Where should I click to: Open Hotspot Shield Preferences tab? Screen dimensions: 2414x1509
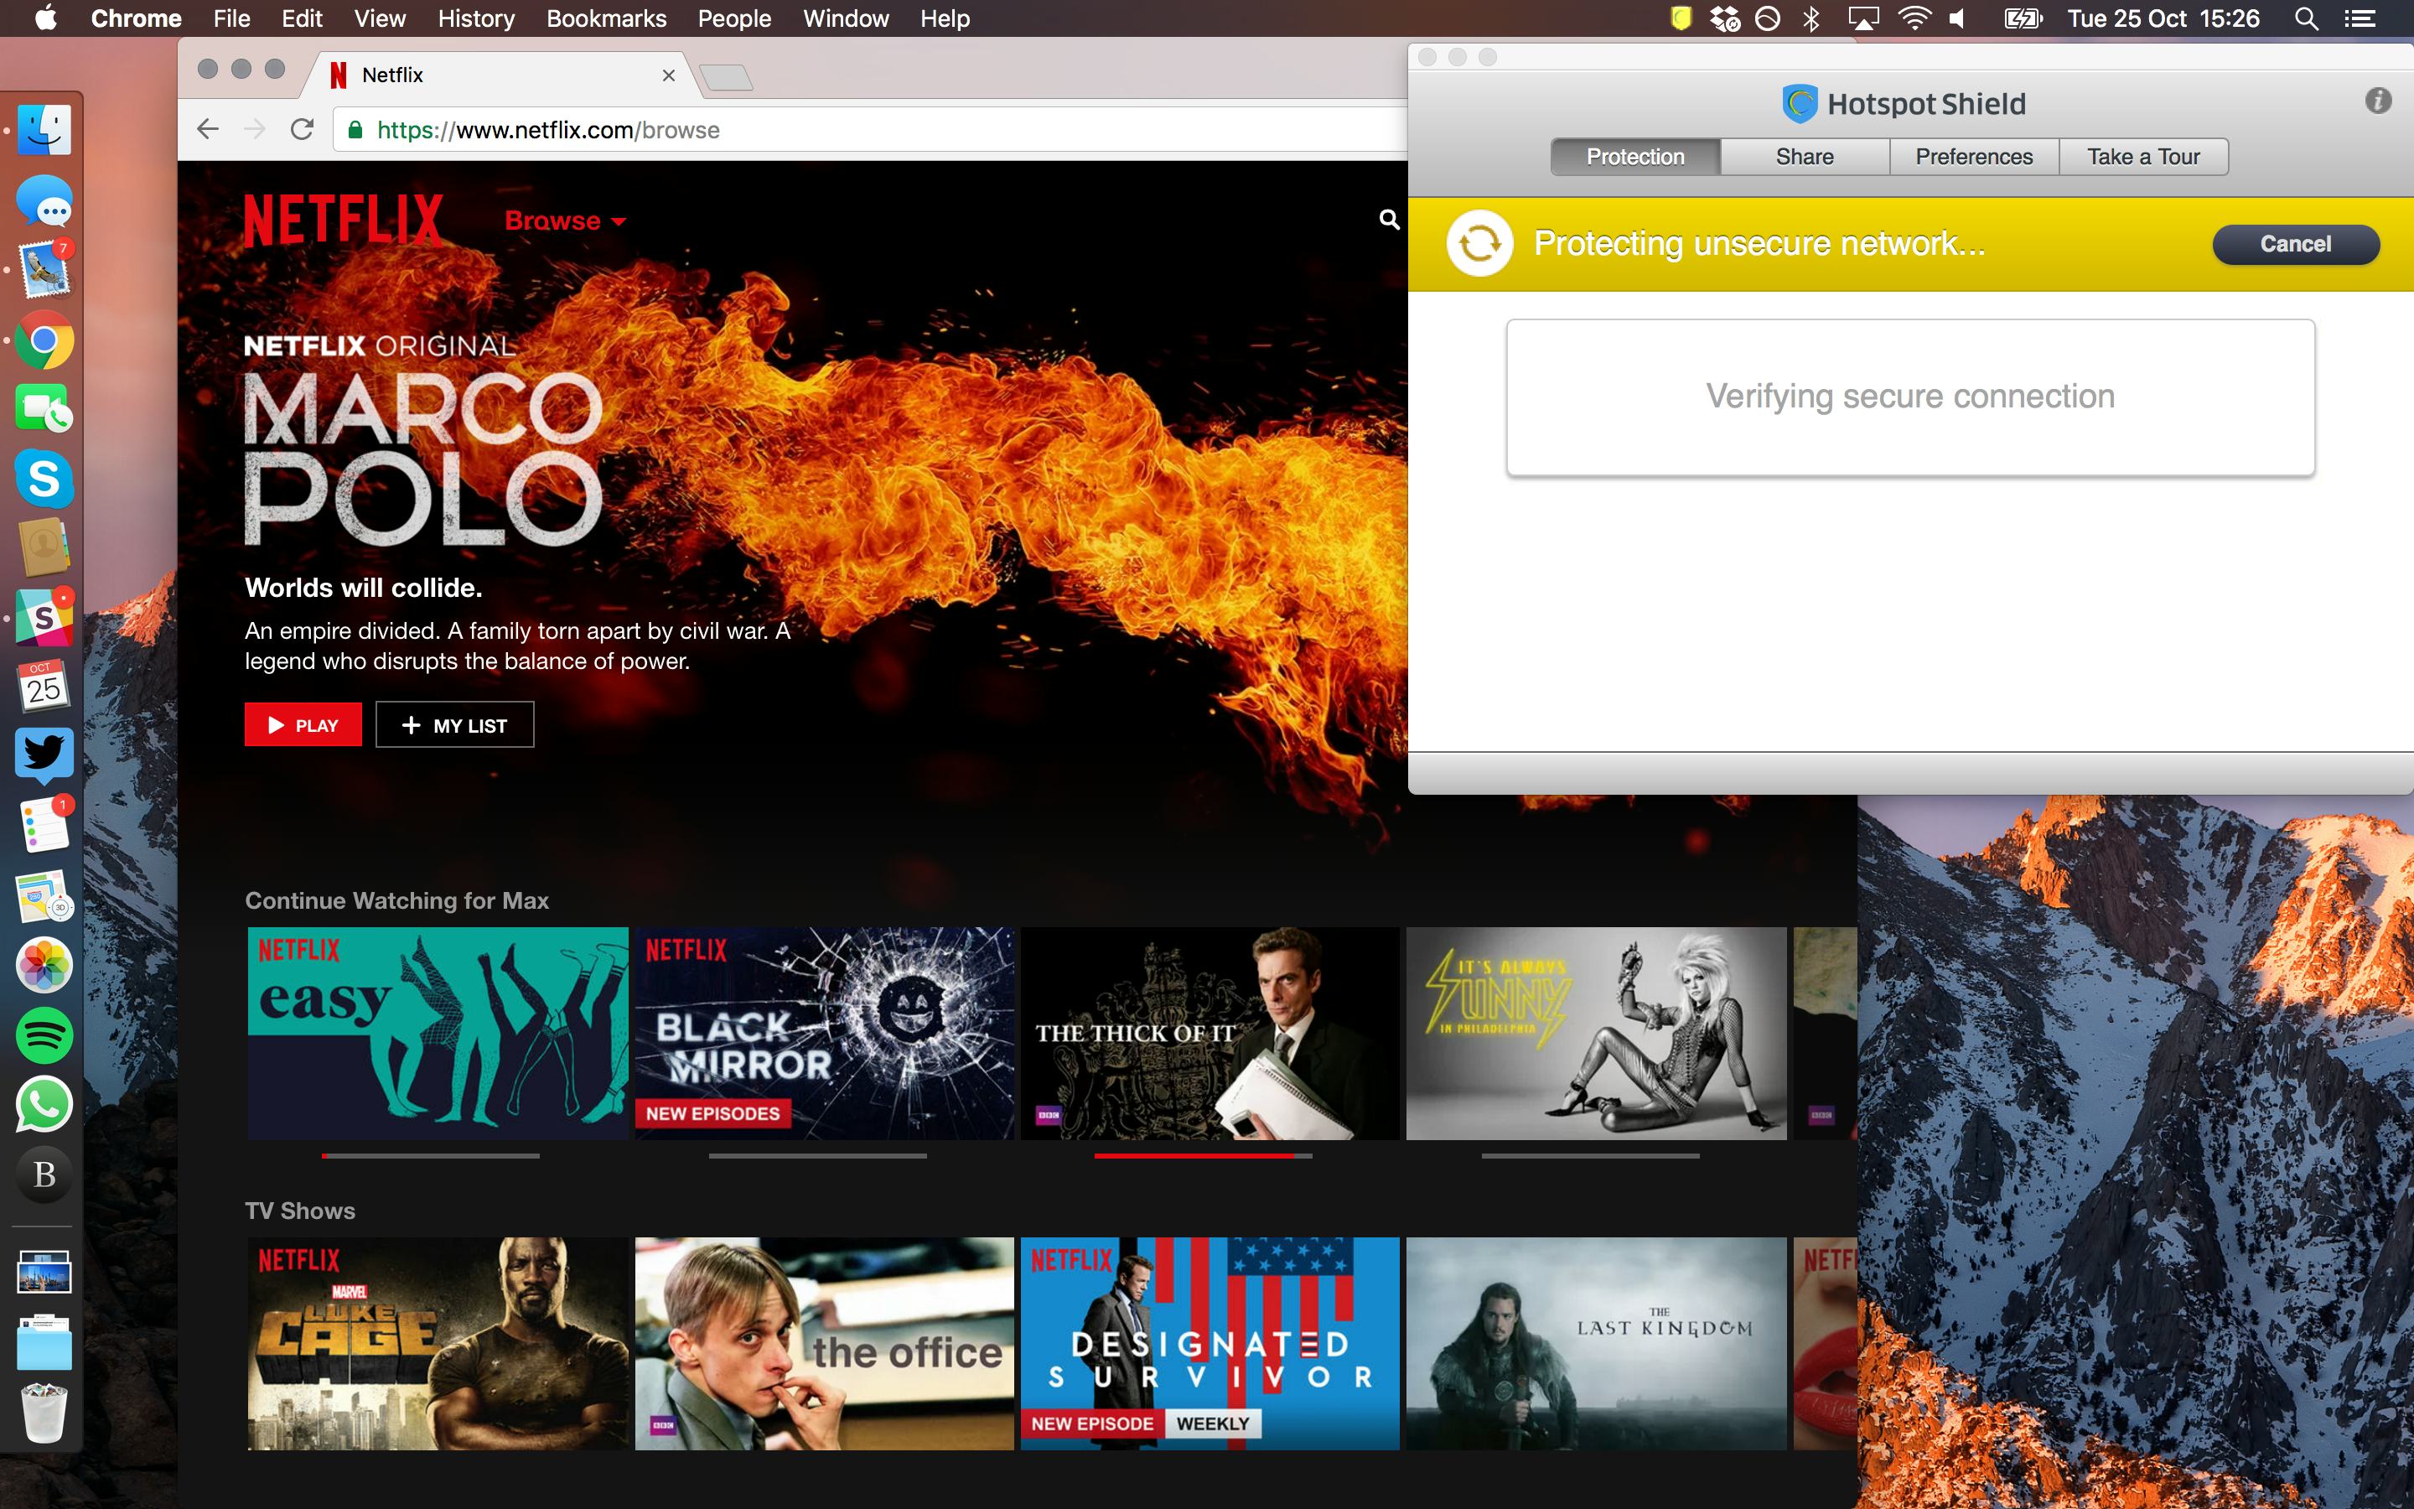(x=1973, y=156)
